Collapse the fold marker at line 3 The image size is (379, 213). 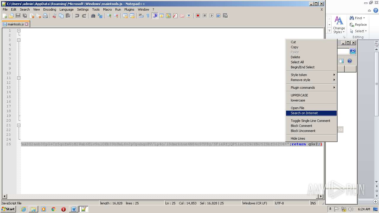pos(19,40)
